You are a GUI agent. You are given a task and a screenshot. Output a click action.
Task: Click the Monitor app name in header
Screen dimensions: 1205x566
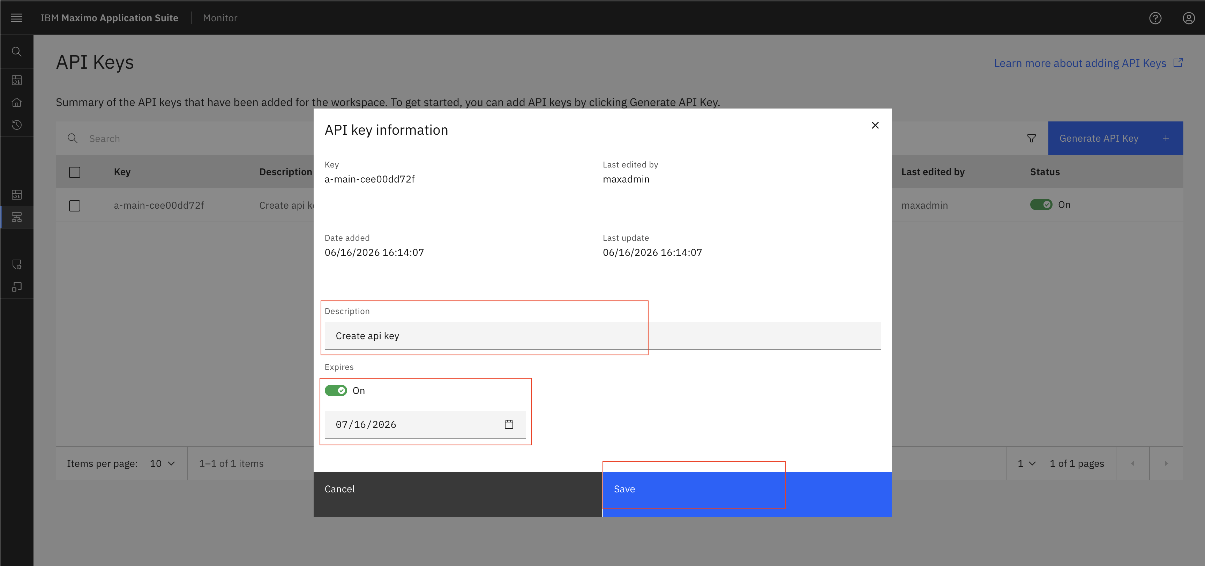(x=220, y=18)
